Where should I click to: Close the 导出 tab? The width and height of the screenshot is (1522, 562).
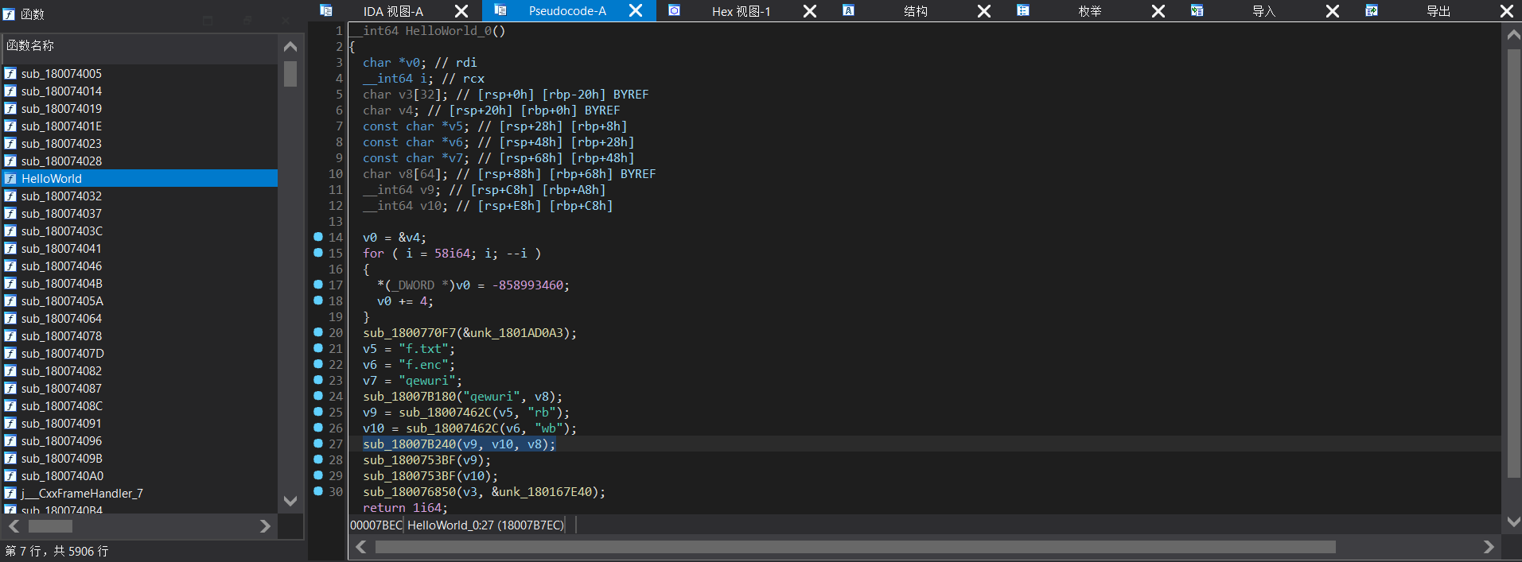pyautogui.click(x=1507, y=11)
